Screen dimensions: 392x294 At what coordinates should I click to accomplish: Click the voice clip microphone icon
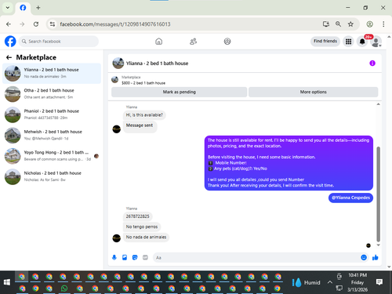point(114,258)
